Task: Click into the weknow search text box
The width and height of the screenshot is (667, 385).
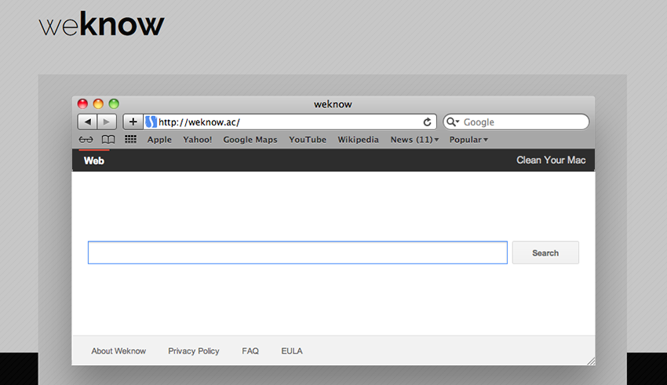Action: pos(297,252)
